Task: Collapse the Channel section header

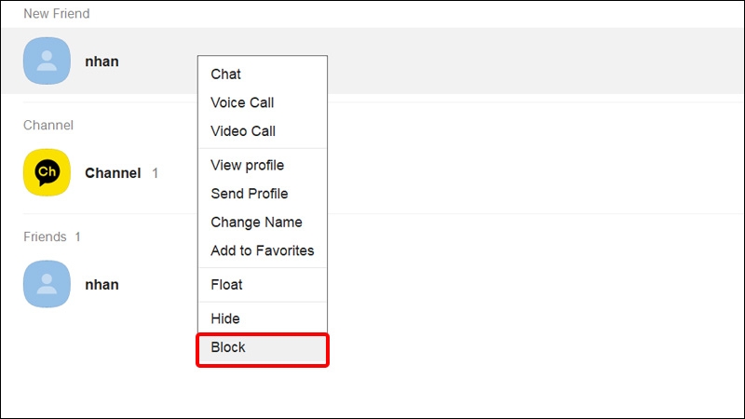Action: tap(47, 125)
